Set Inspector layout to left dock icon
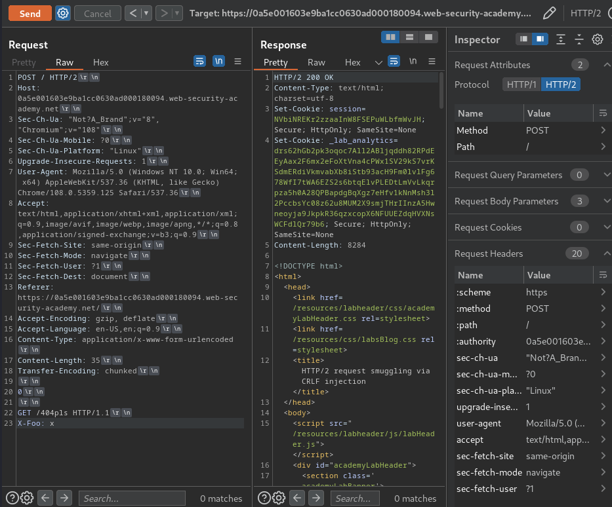Screen dimensions: 612x507 coord(524,39)
